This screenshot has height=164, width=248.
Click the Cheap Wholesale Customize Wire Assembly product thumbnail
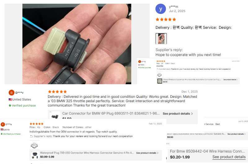[x=160, y=81]
